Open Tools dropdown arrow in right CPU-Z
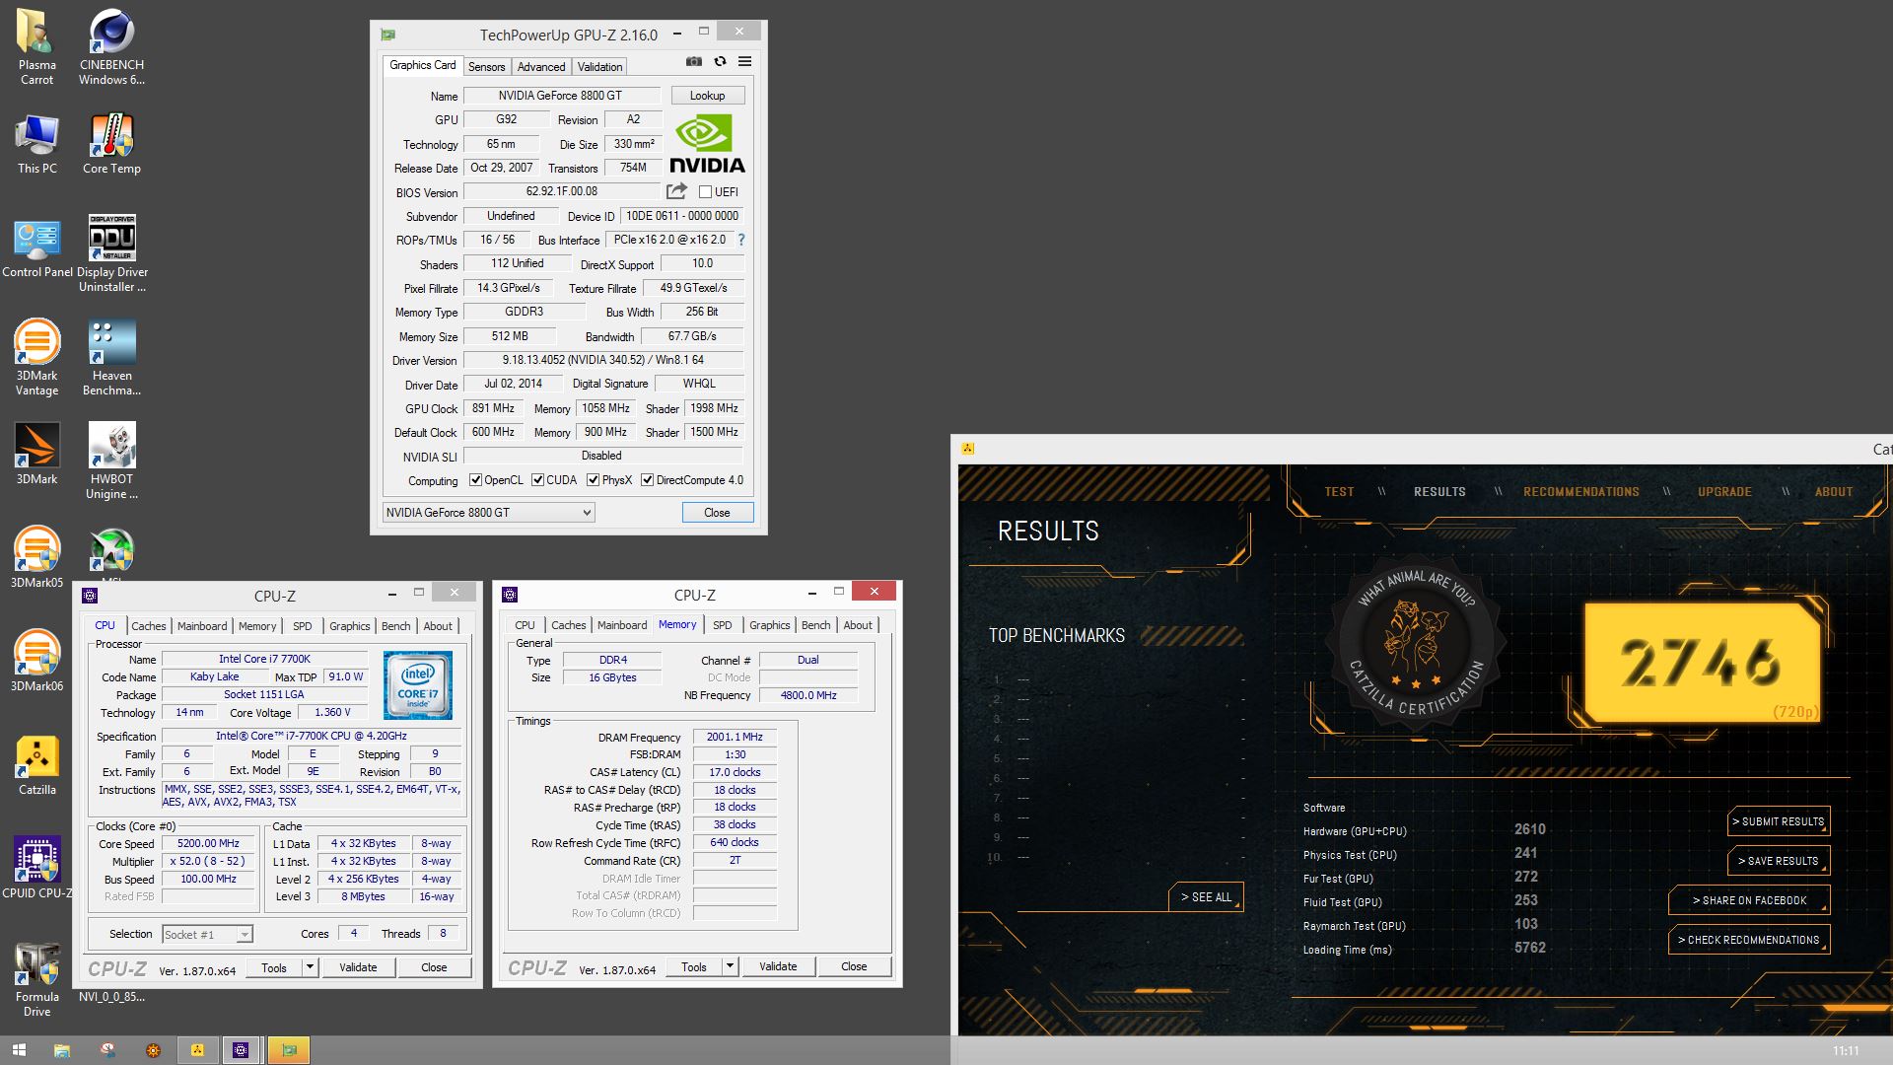The width and height of the screenshot is (1893, 1065). point(730,966)
